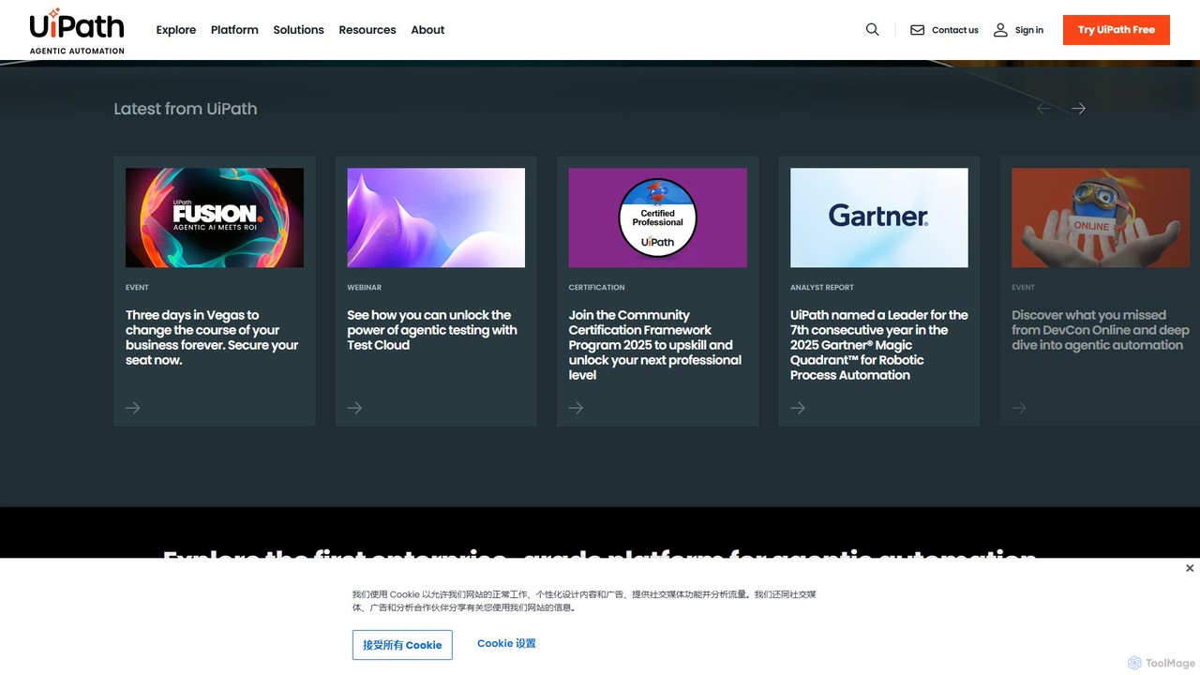Advance carousel with next arrow
The width and height of the screenshot is (1200, 675).
(x=1079, y=109)
